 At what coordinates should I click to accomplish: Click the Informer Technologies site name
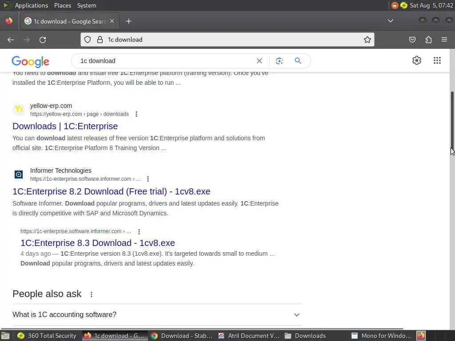click(x=60, y=170)
